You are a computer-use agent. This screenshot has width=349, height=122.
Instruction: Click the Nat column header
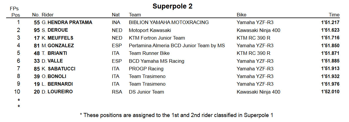coord(116,15)
